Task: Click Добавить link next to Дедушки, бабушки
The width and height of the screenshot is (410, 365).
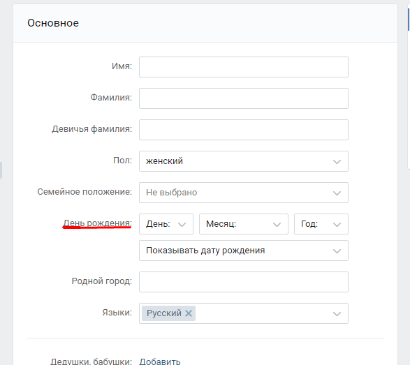Action: coord(160,362)
